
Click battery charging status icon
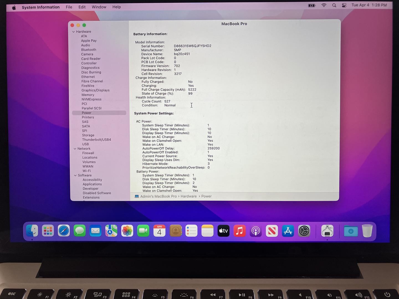(x=312, y=5)
